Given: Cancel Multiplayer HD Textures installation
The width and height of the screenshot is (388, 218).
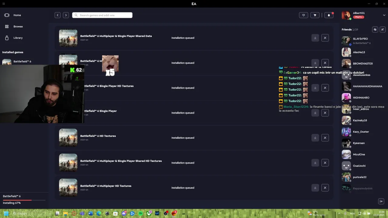Looking at the screenshot, I should (325, 188).
